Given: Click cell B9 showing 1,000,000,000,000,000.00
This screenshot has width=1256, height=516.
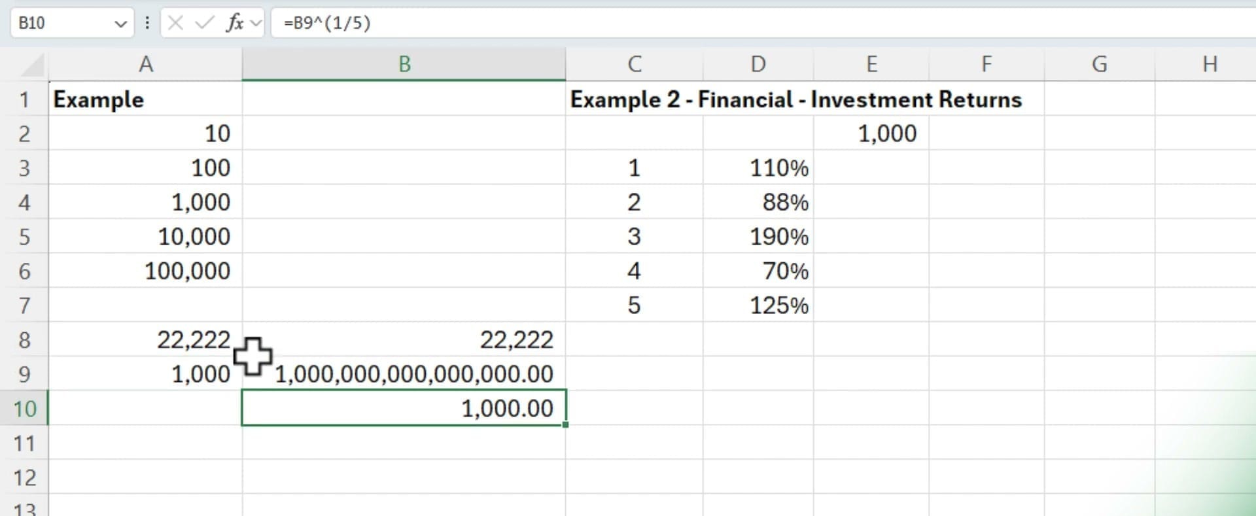Looking at the screenshot, I should (x=404, y=374).
